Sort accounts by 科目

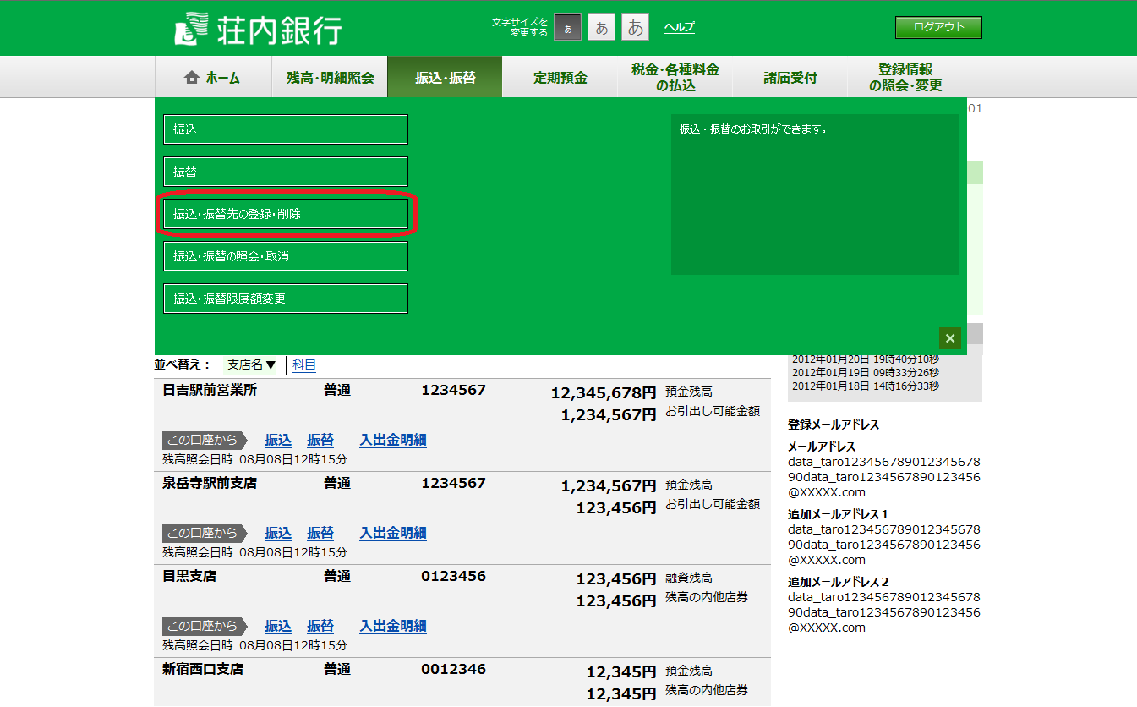[304, 365]
